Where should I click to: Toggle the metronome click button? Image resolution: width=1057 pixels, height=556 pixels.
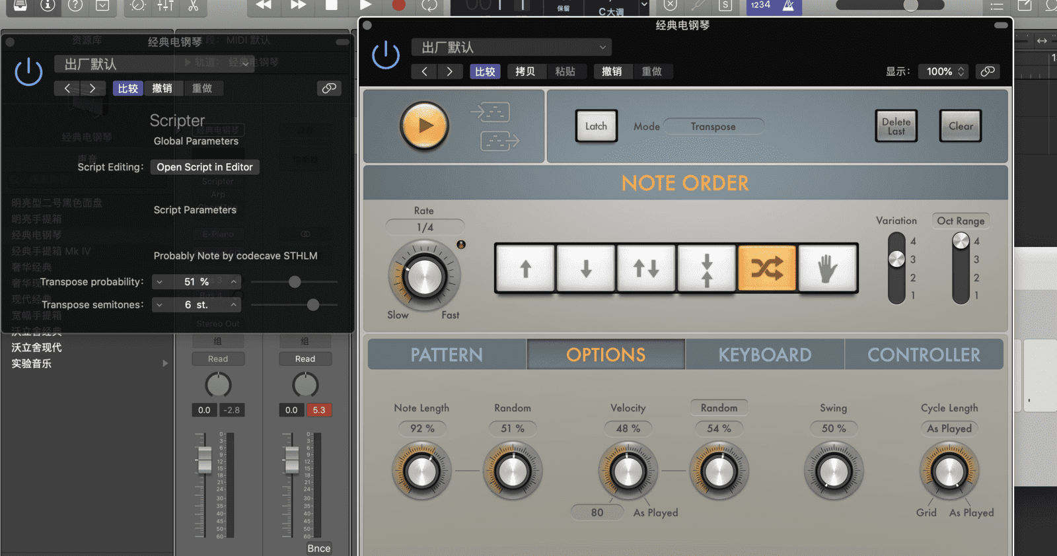[788, 5]
